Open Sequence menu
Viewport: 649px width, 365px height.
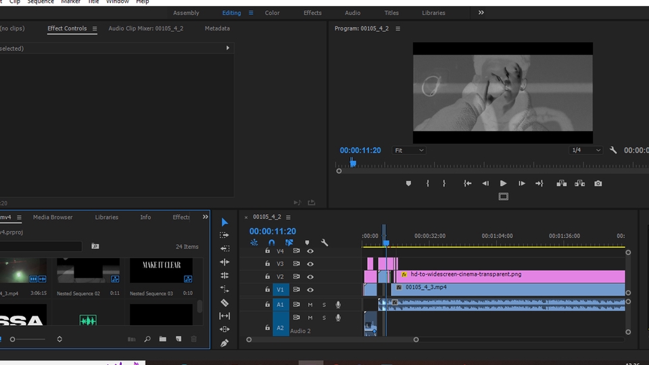41,2
